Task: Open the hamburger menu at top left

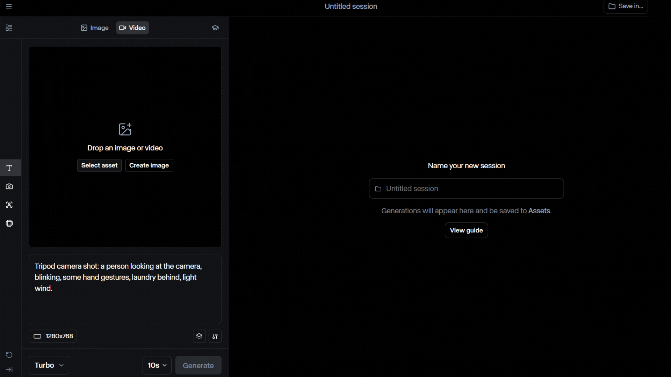Action: coord(9,6)
